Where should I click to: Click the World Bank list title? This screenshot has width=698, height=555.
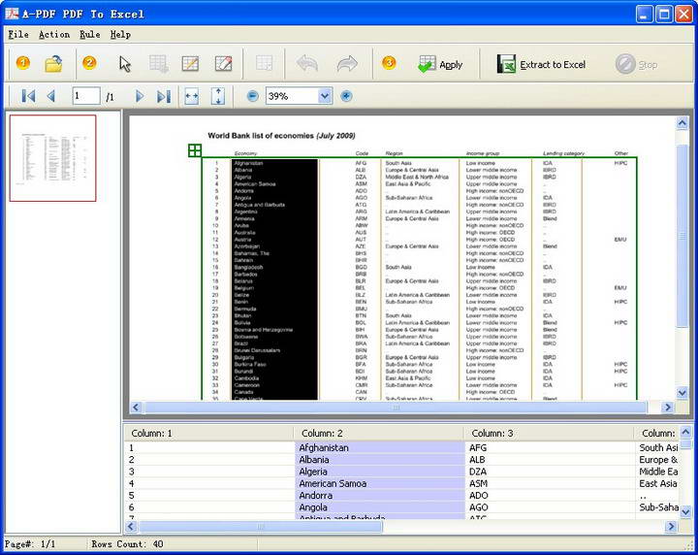281,136
